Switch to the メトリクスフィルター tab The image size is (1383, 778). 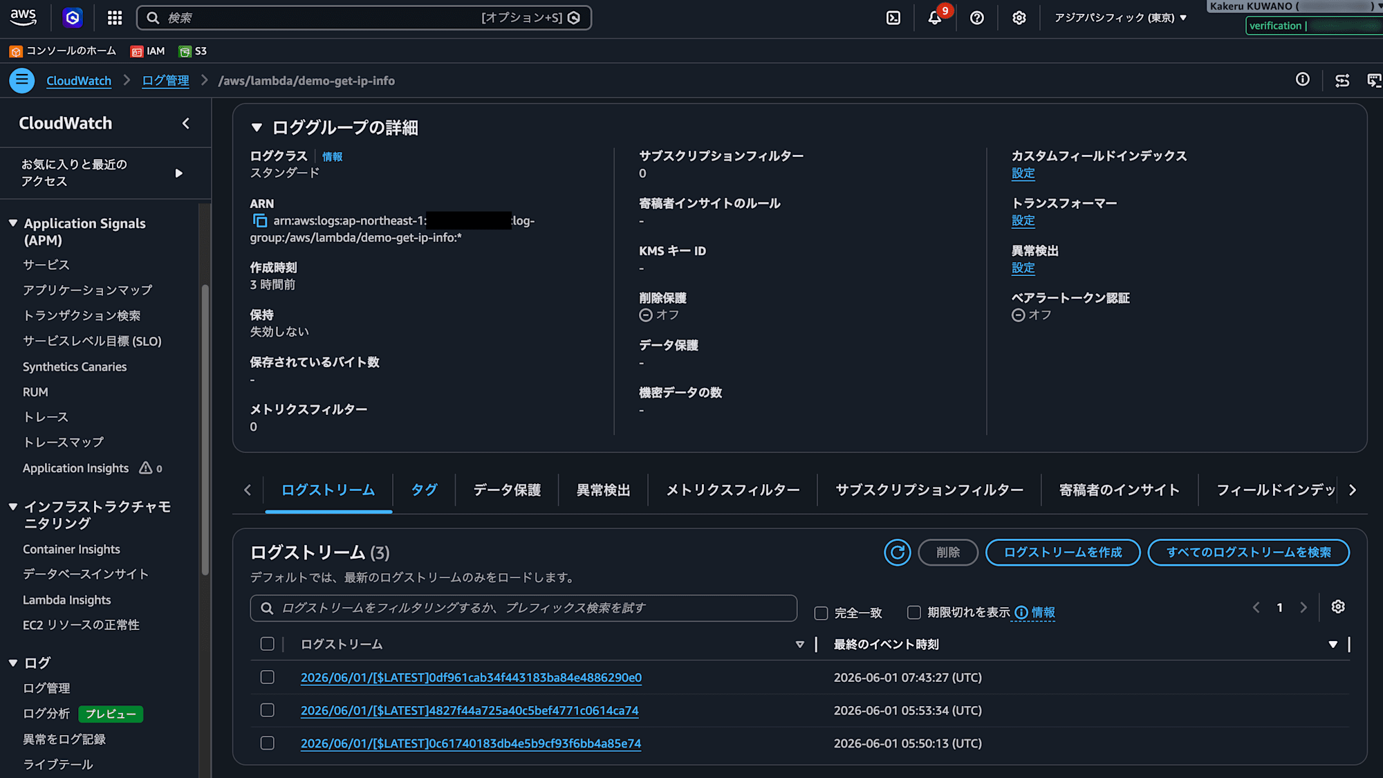[x=732, y=490]
